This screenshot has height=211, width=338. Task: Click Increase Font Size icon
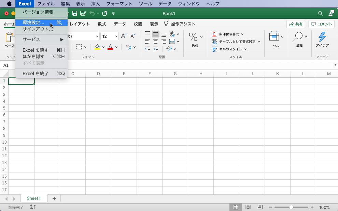(124, 36)
